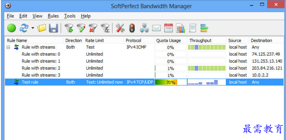Click the yellow folder open icon
Screen dimensions: 286x140
click(41, 28)
